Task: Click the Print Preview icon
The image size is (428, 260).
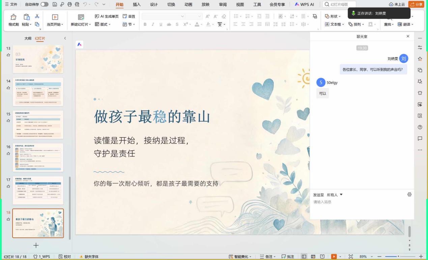Action: (x=77, y=4)
